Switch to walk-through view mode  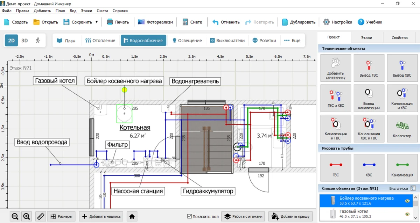click(38, 41)
